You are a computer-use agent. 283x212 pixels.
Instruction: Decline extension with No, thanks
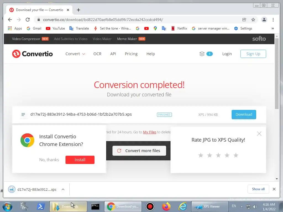click(x=49, y=160)
